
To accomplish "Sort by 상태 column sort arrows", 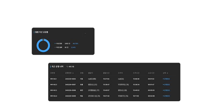I will click(167, 73).
